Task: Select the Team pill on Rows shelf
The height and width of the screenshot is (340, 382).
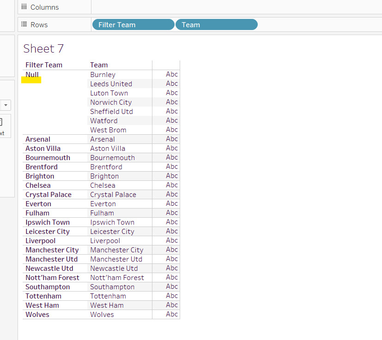Action: click(216, 24)
